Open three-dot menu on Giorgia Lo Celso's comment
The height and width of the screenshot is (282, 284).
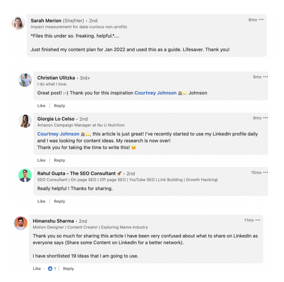point(265,118)
